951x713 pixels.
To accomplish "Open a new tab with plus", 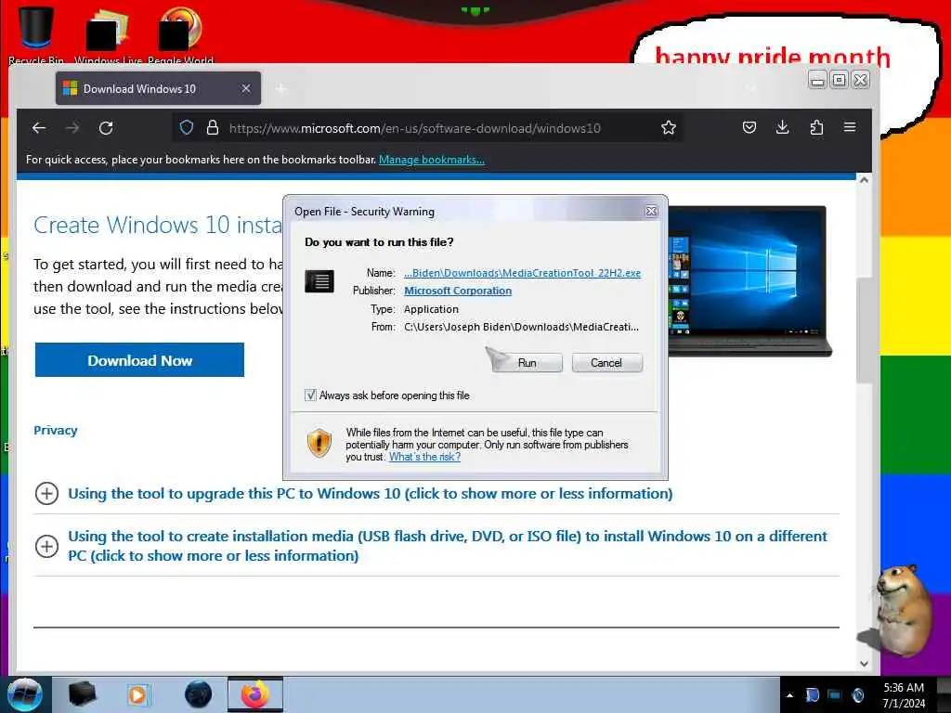I will (x=280, y=89).
